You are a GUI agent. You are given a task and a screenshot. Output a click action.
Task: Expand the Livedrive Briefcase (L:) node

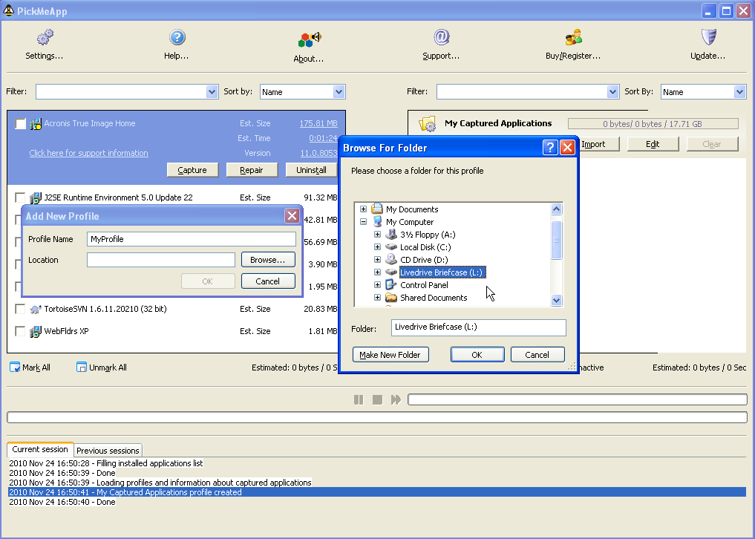tap(377, 272)
